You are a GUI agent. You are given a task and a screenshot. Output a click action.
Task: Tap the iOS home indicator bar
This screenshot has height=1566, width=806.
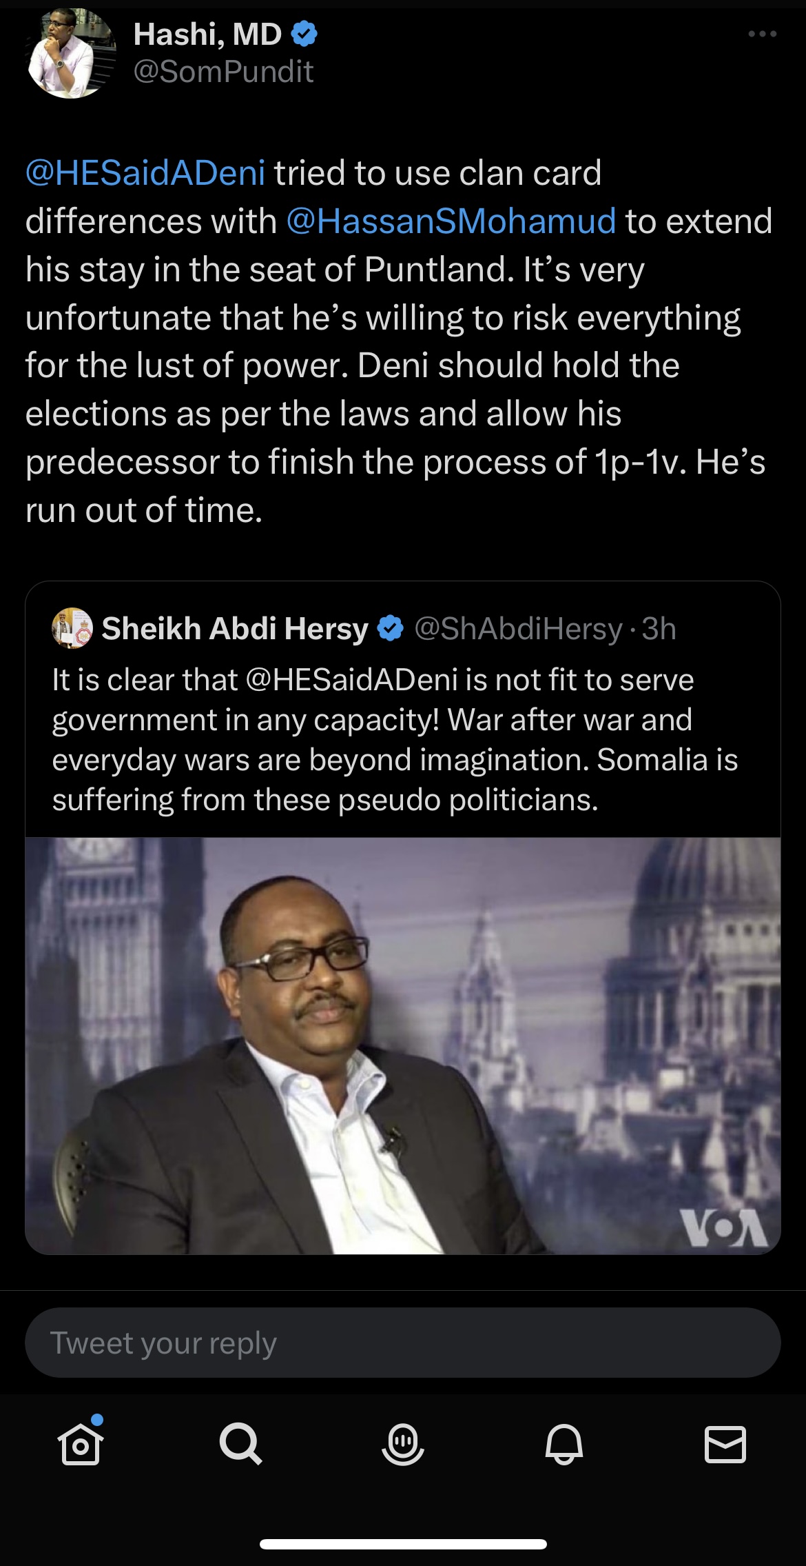[403, 1544]
